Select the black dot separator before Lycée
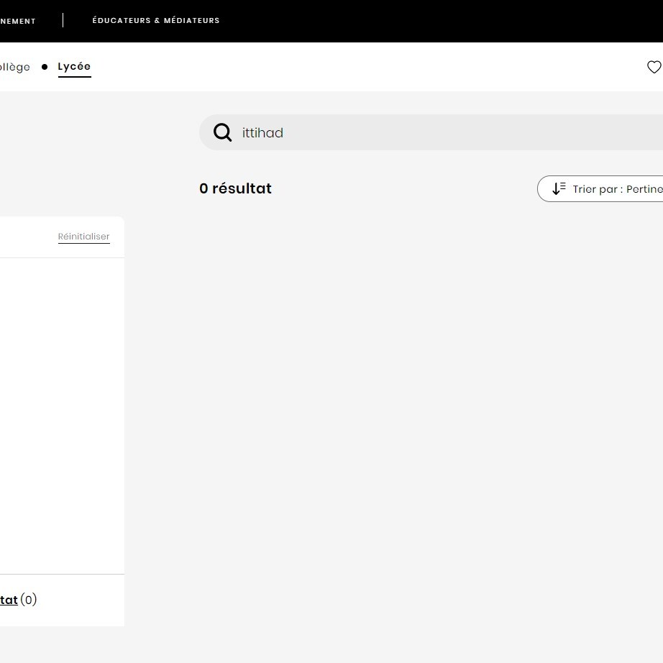Viewport: 663px width, 663px height. coord(45,67)
